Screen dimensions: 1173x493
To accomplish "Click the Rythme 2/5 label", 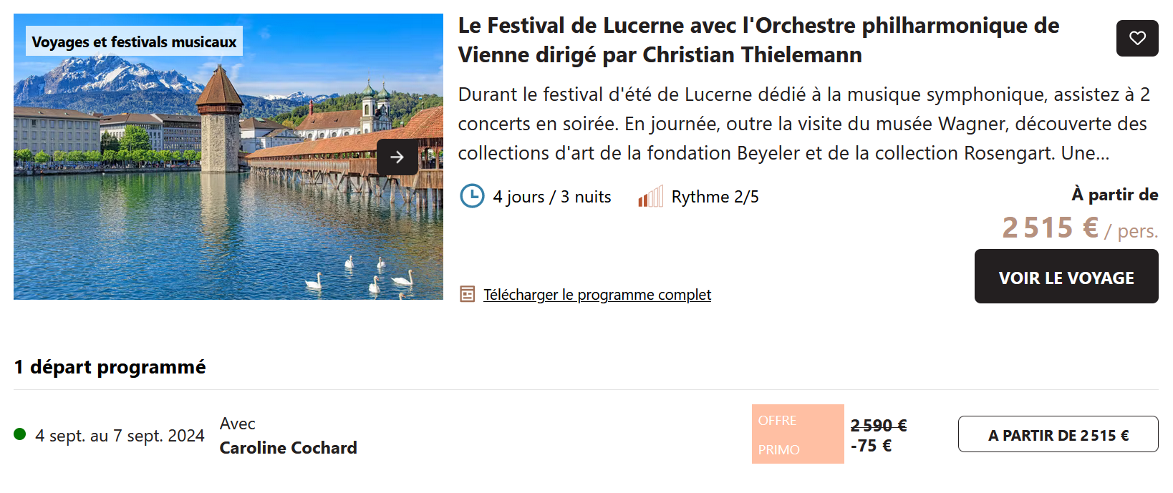I will coord(715,197).
